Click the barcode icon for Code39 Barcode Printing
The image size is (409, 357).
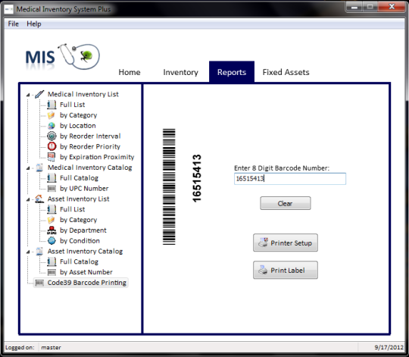click(39, 283)
